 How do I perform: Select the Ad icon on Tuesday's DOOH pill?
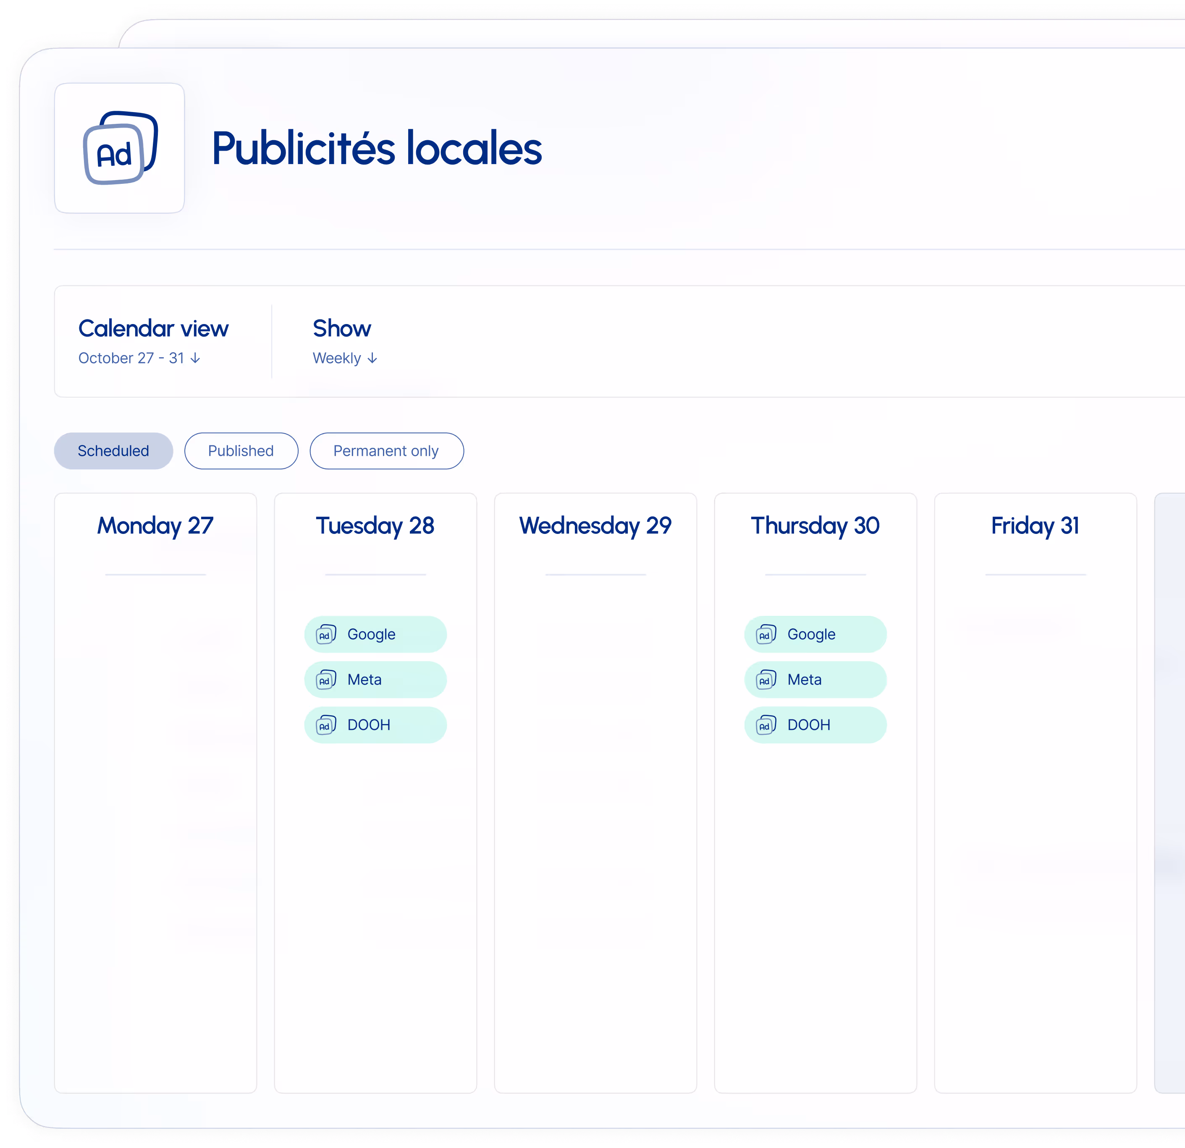tap(325, 725)
